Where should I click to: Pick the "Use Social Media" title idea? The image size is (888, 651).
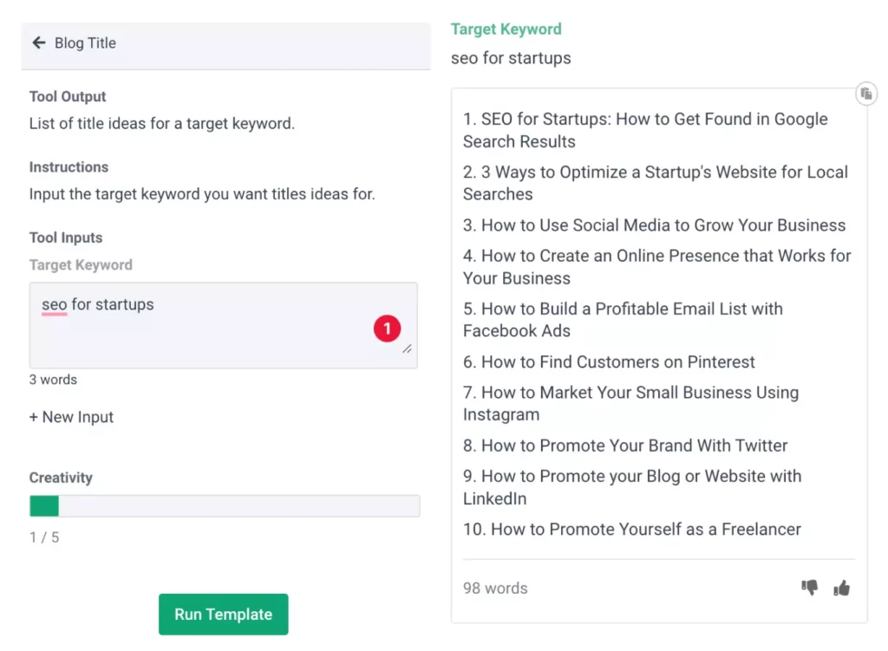(654, 225)
